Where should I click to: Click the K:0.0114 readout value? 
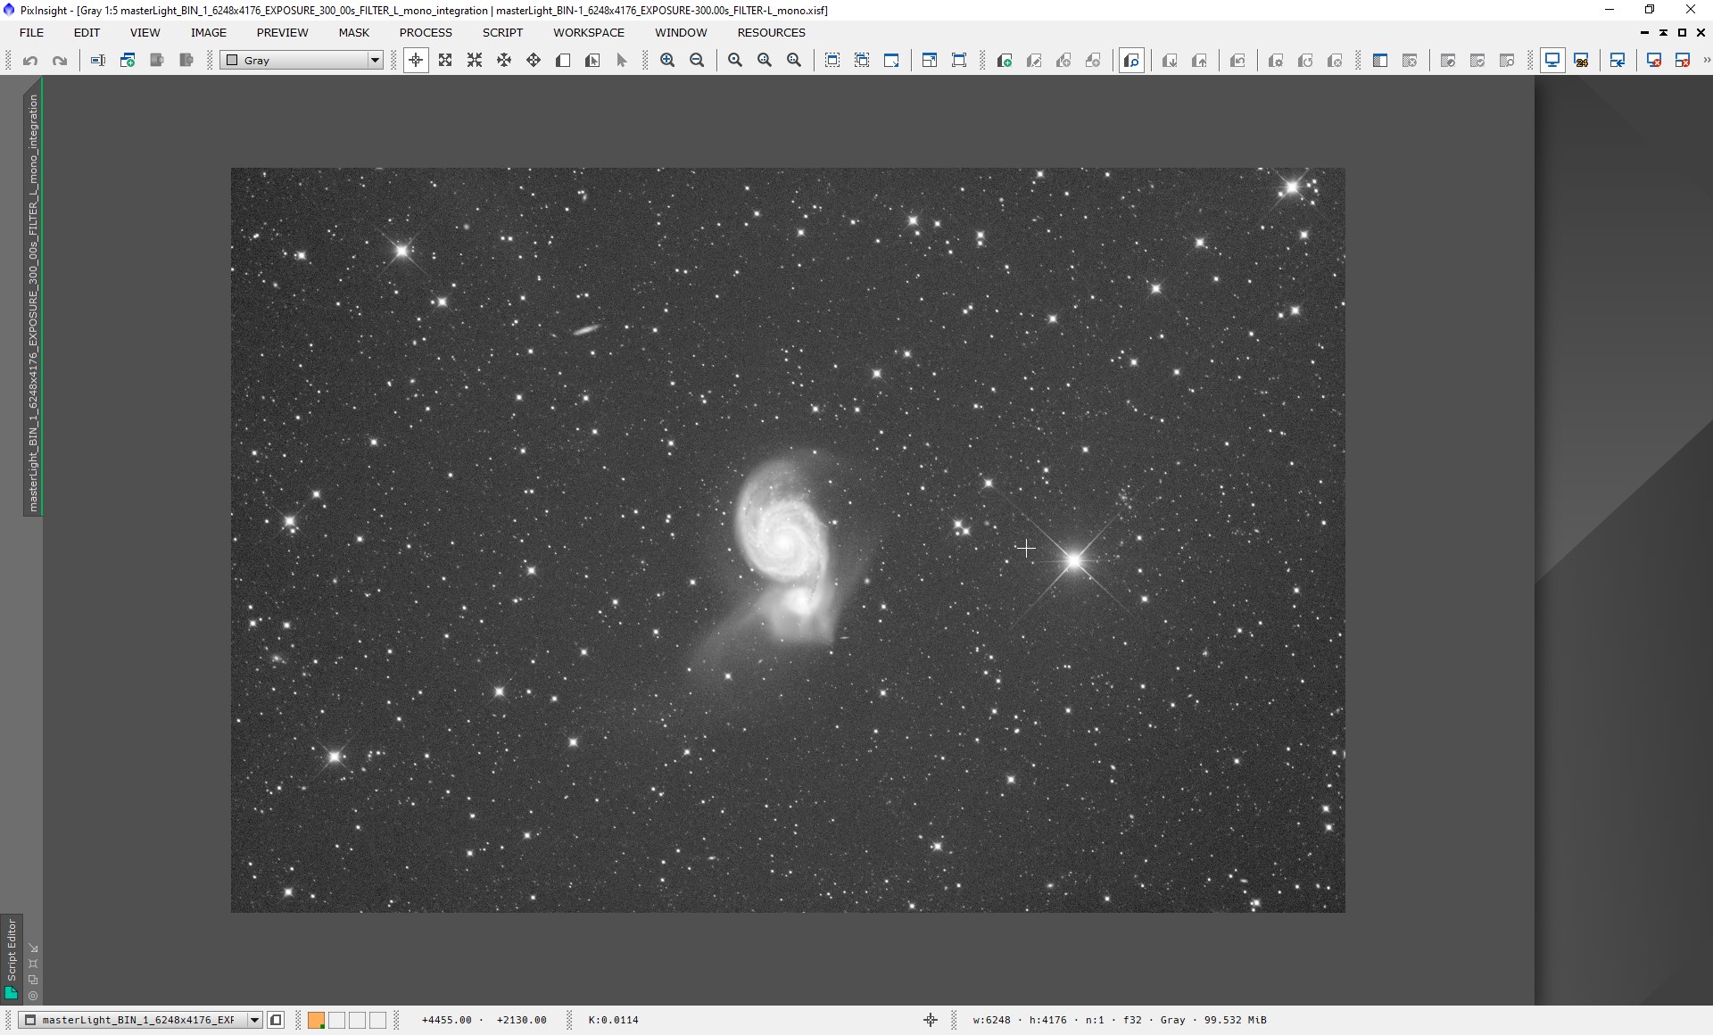point(613,1020)
